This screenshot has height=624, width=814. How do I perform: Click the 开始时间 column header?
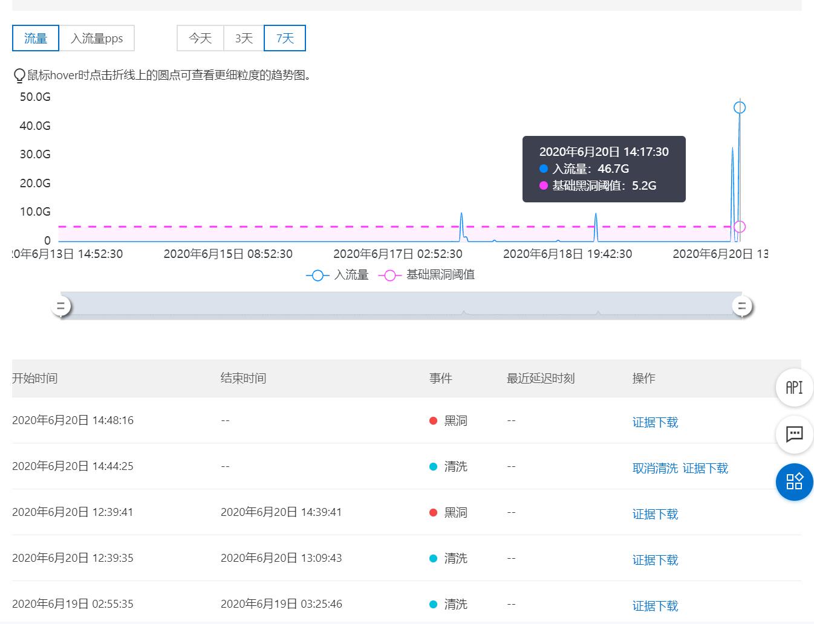[34, 378]
